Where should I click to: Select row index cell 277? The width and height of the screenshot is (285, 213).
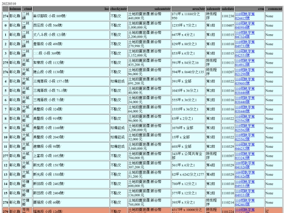pos(5,156)
